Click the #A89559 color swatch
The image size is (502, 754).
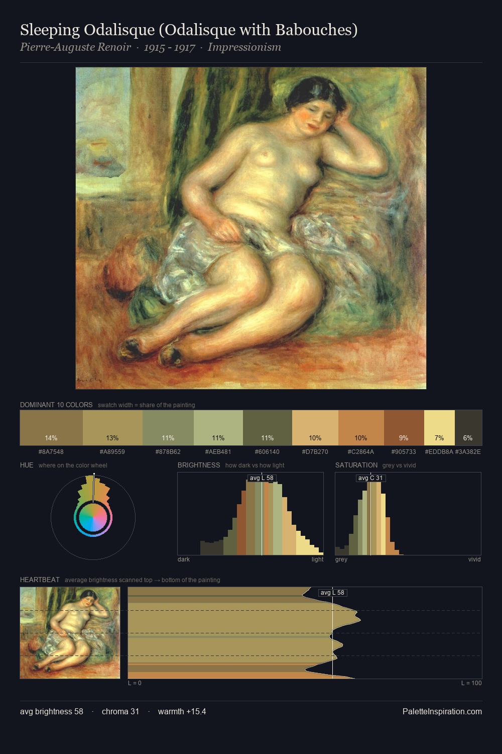[x=112, y=428]
